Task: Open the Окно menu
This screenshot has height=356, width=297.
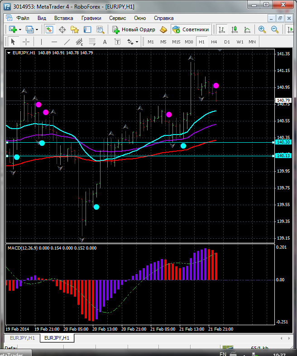Action: click(x=140, y=18)
